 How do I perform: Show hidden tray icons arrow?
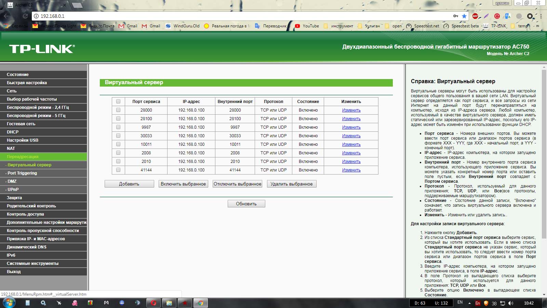coord(469,303)
